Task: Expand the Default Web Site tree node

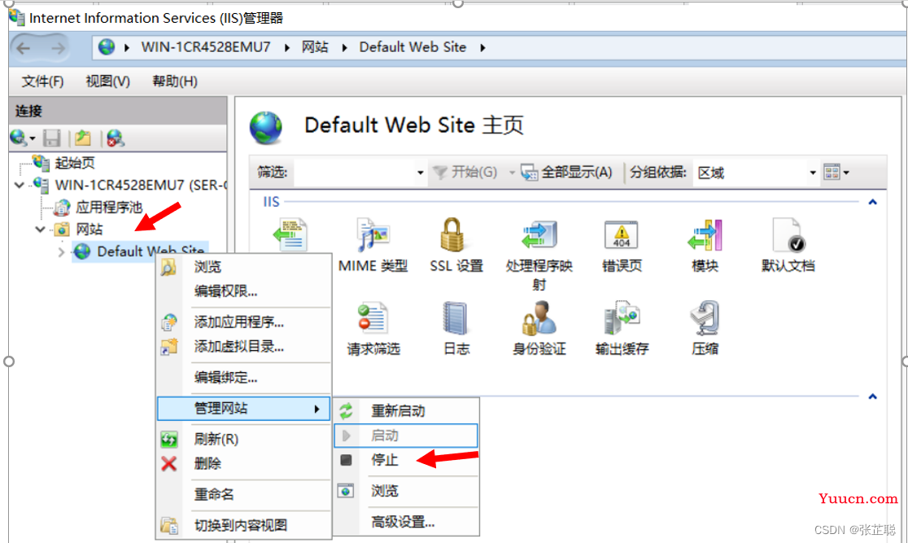Action: 61,252
